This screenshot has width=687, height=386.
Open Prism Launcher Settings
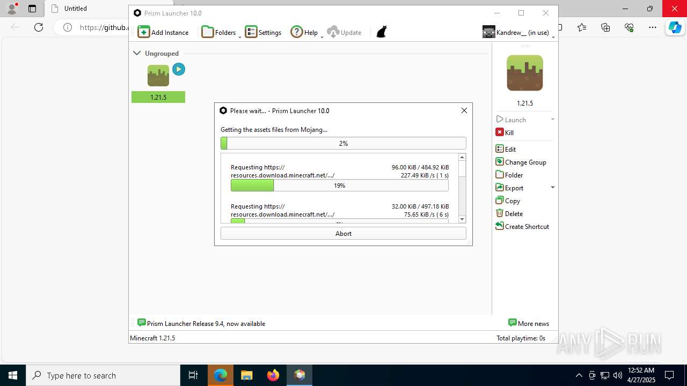(263, 32)
